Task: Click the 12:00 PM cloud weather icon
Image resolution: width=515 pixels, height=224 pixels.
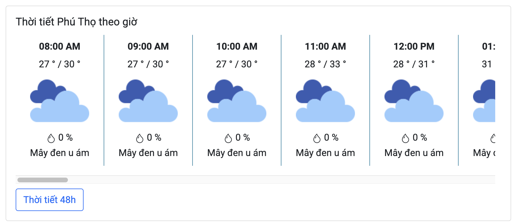Action: (x=414, y=101)
